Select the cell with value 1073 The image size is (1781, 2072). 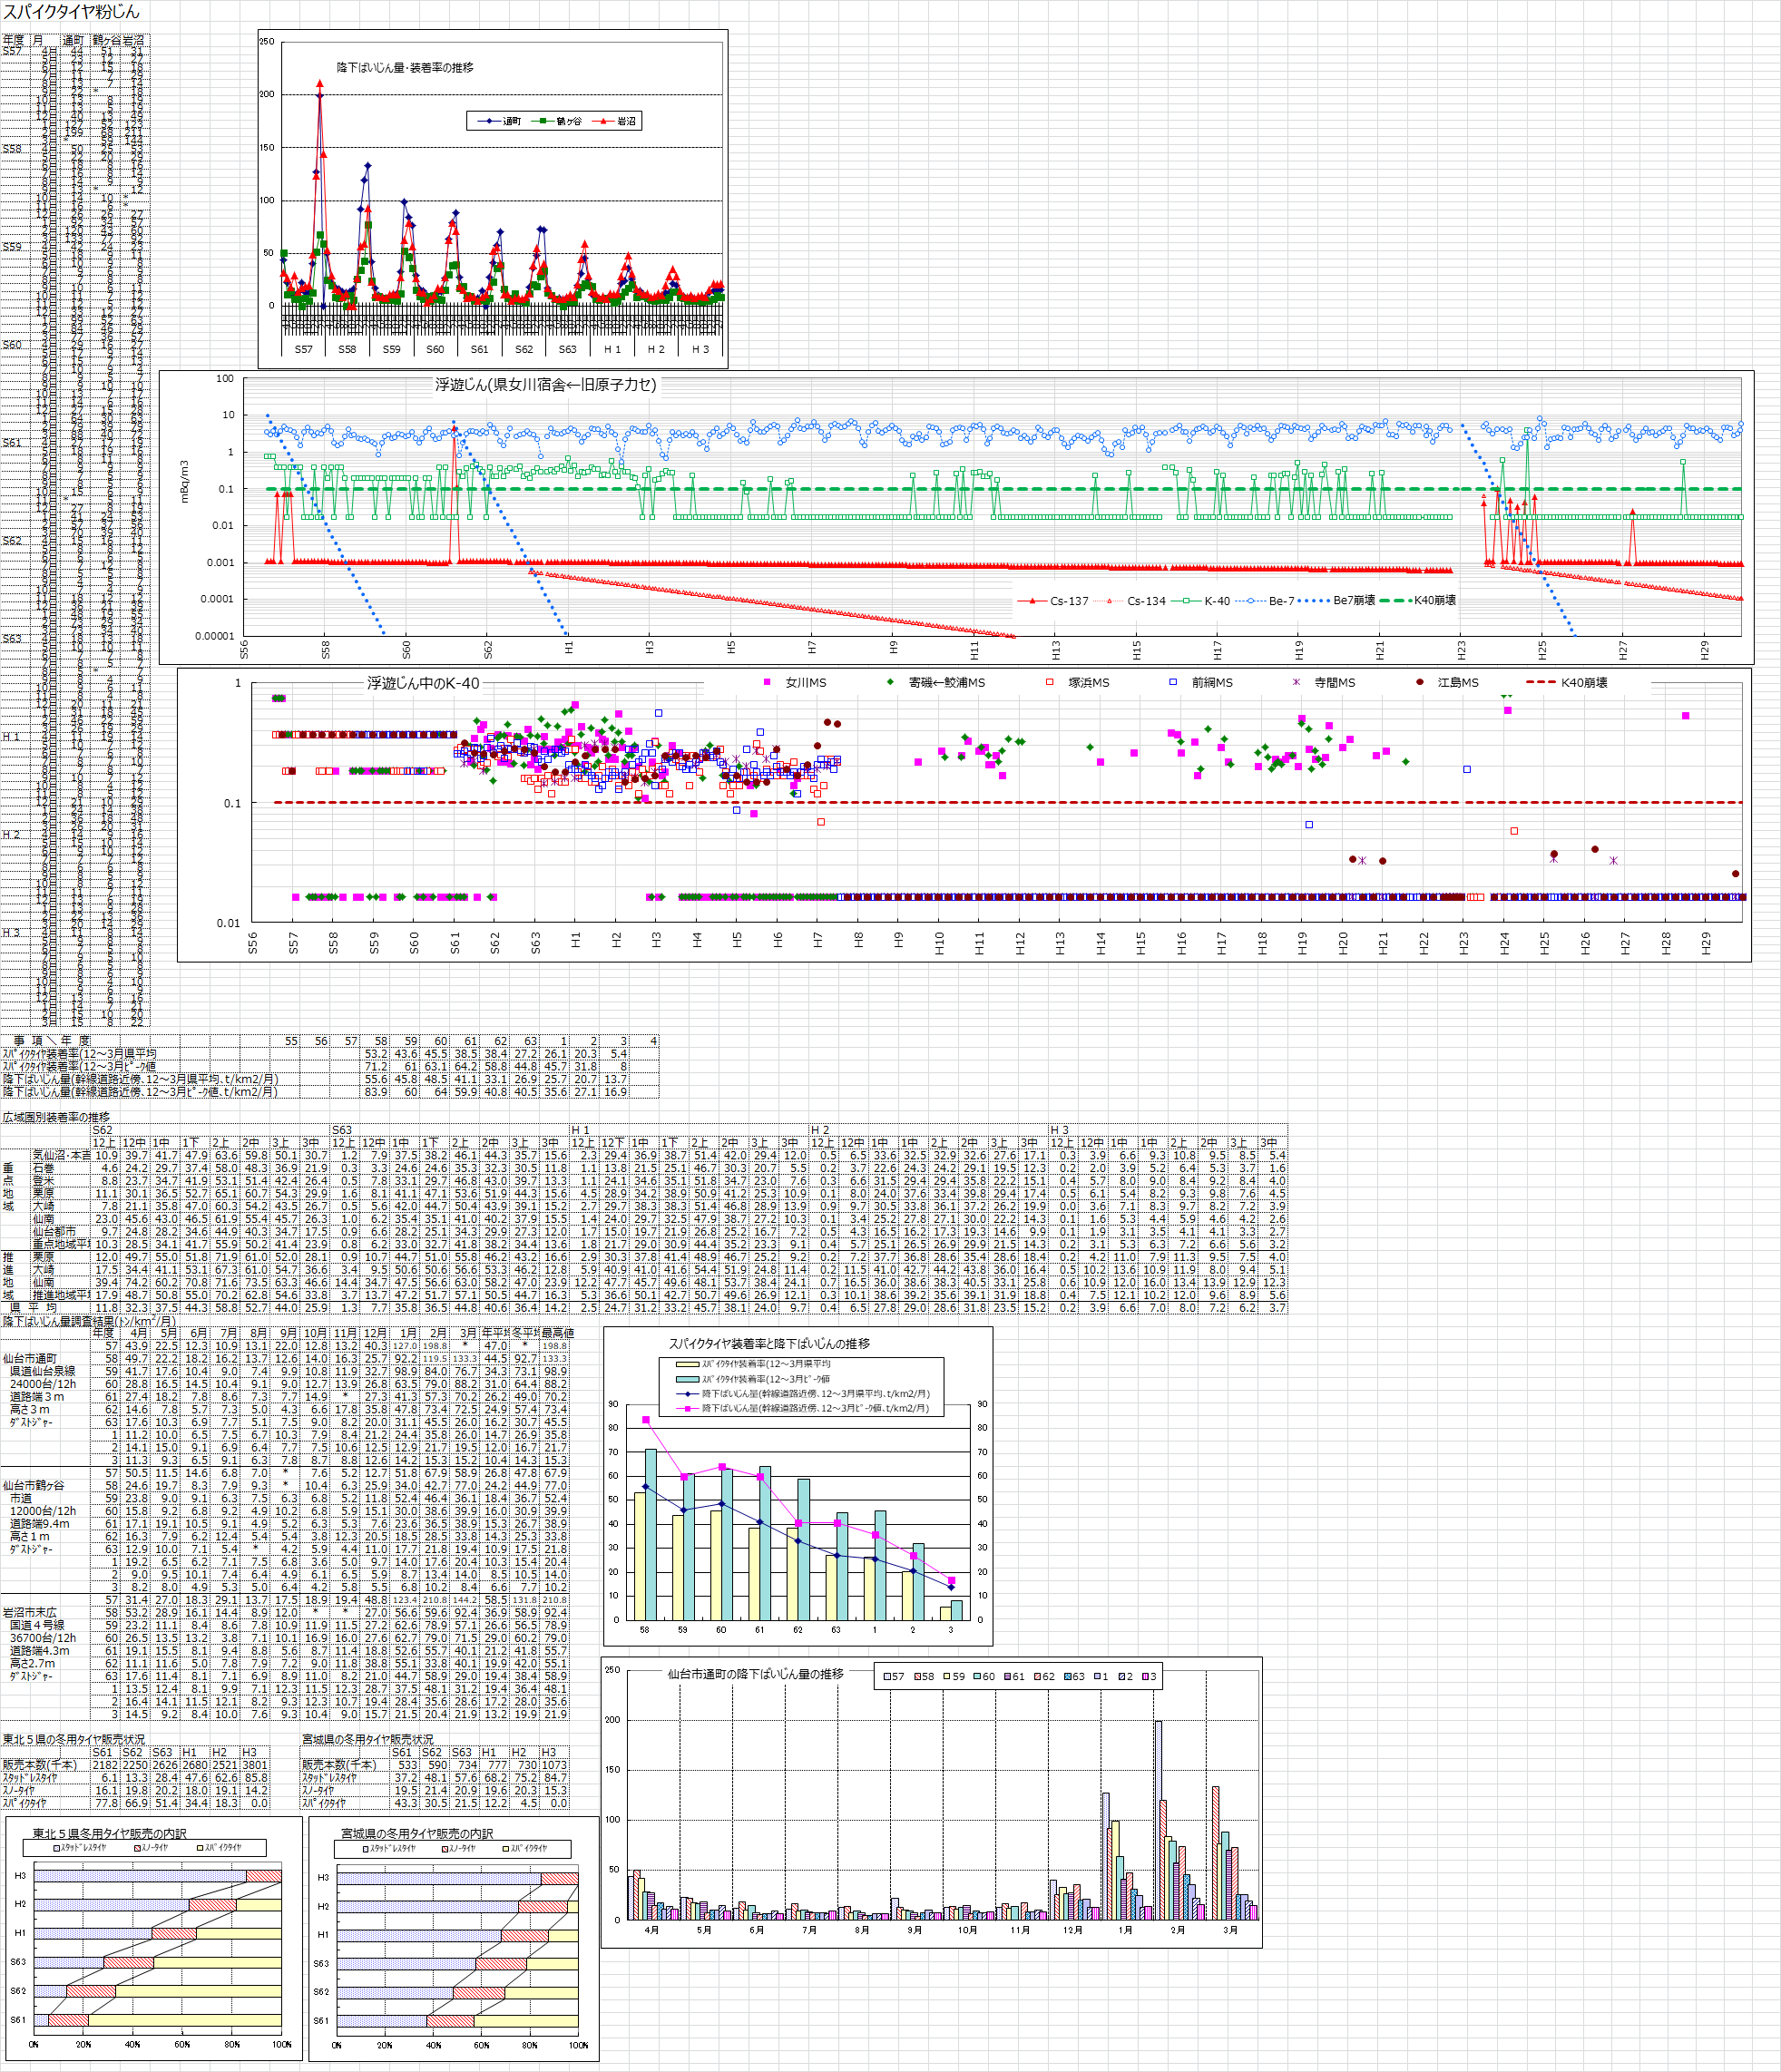point(554,1765)
